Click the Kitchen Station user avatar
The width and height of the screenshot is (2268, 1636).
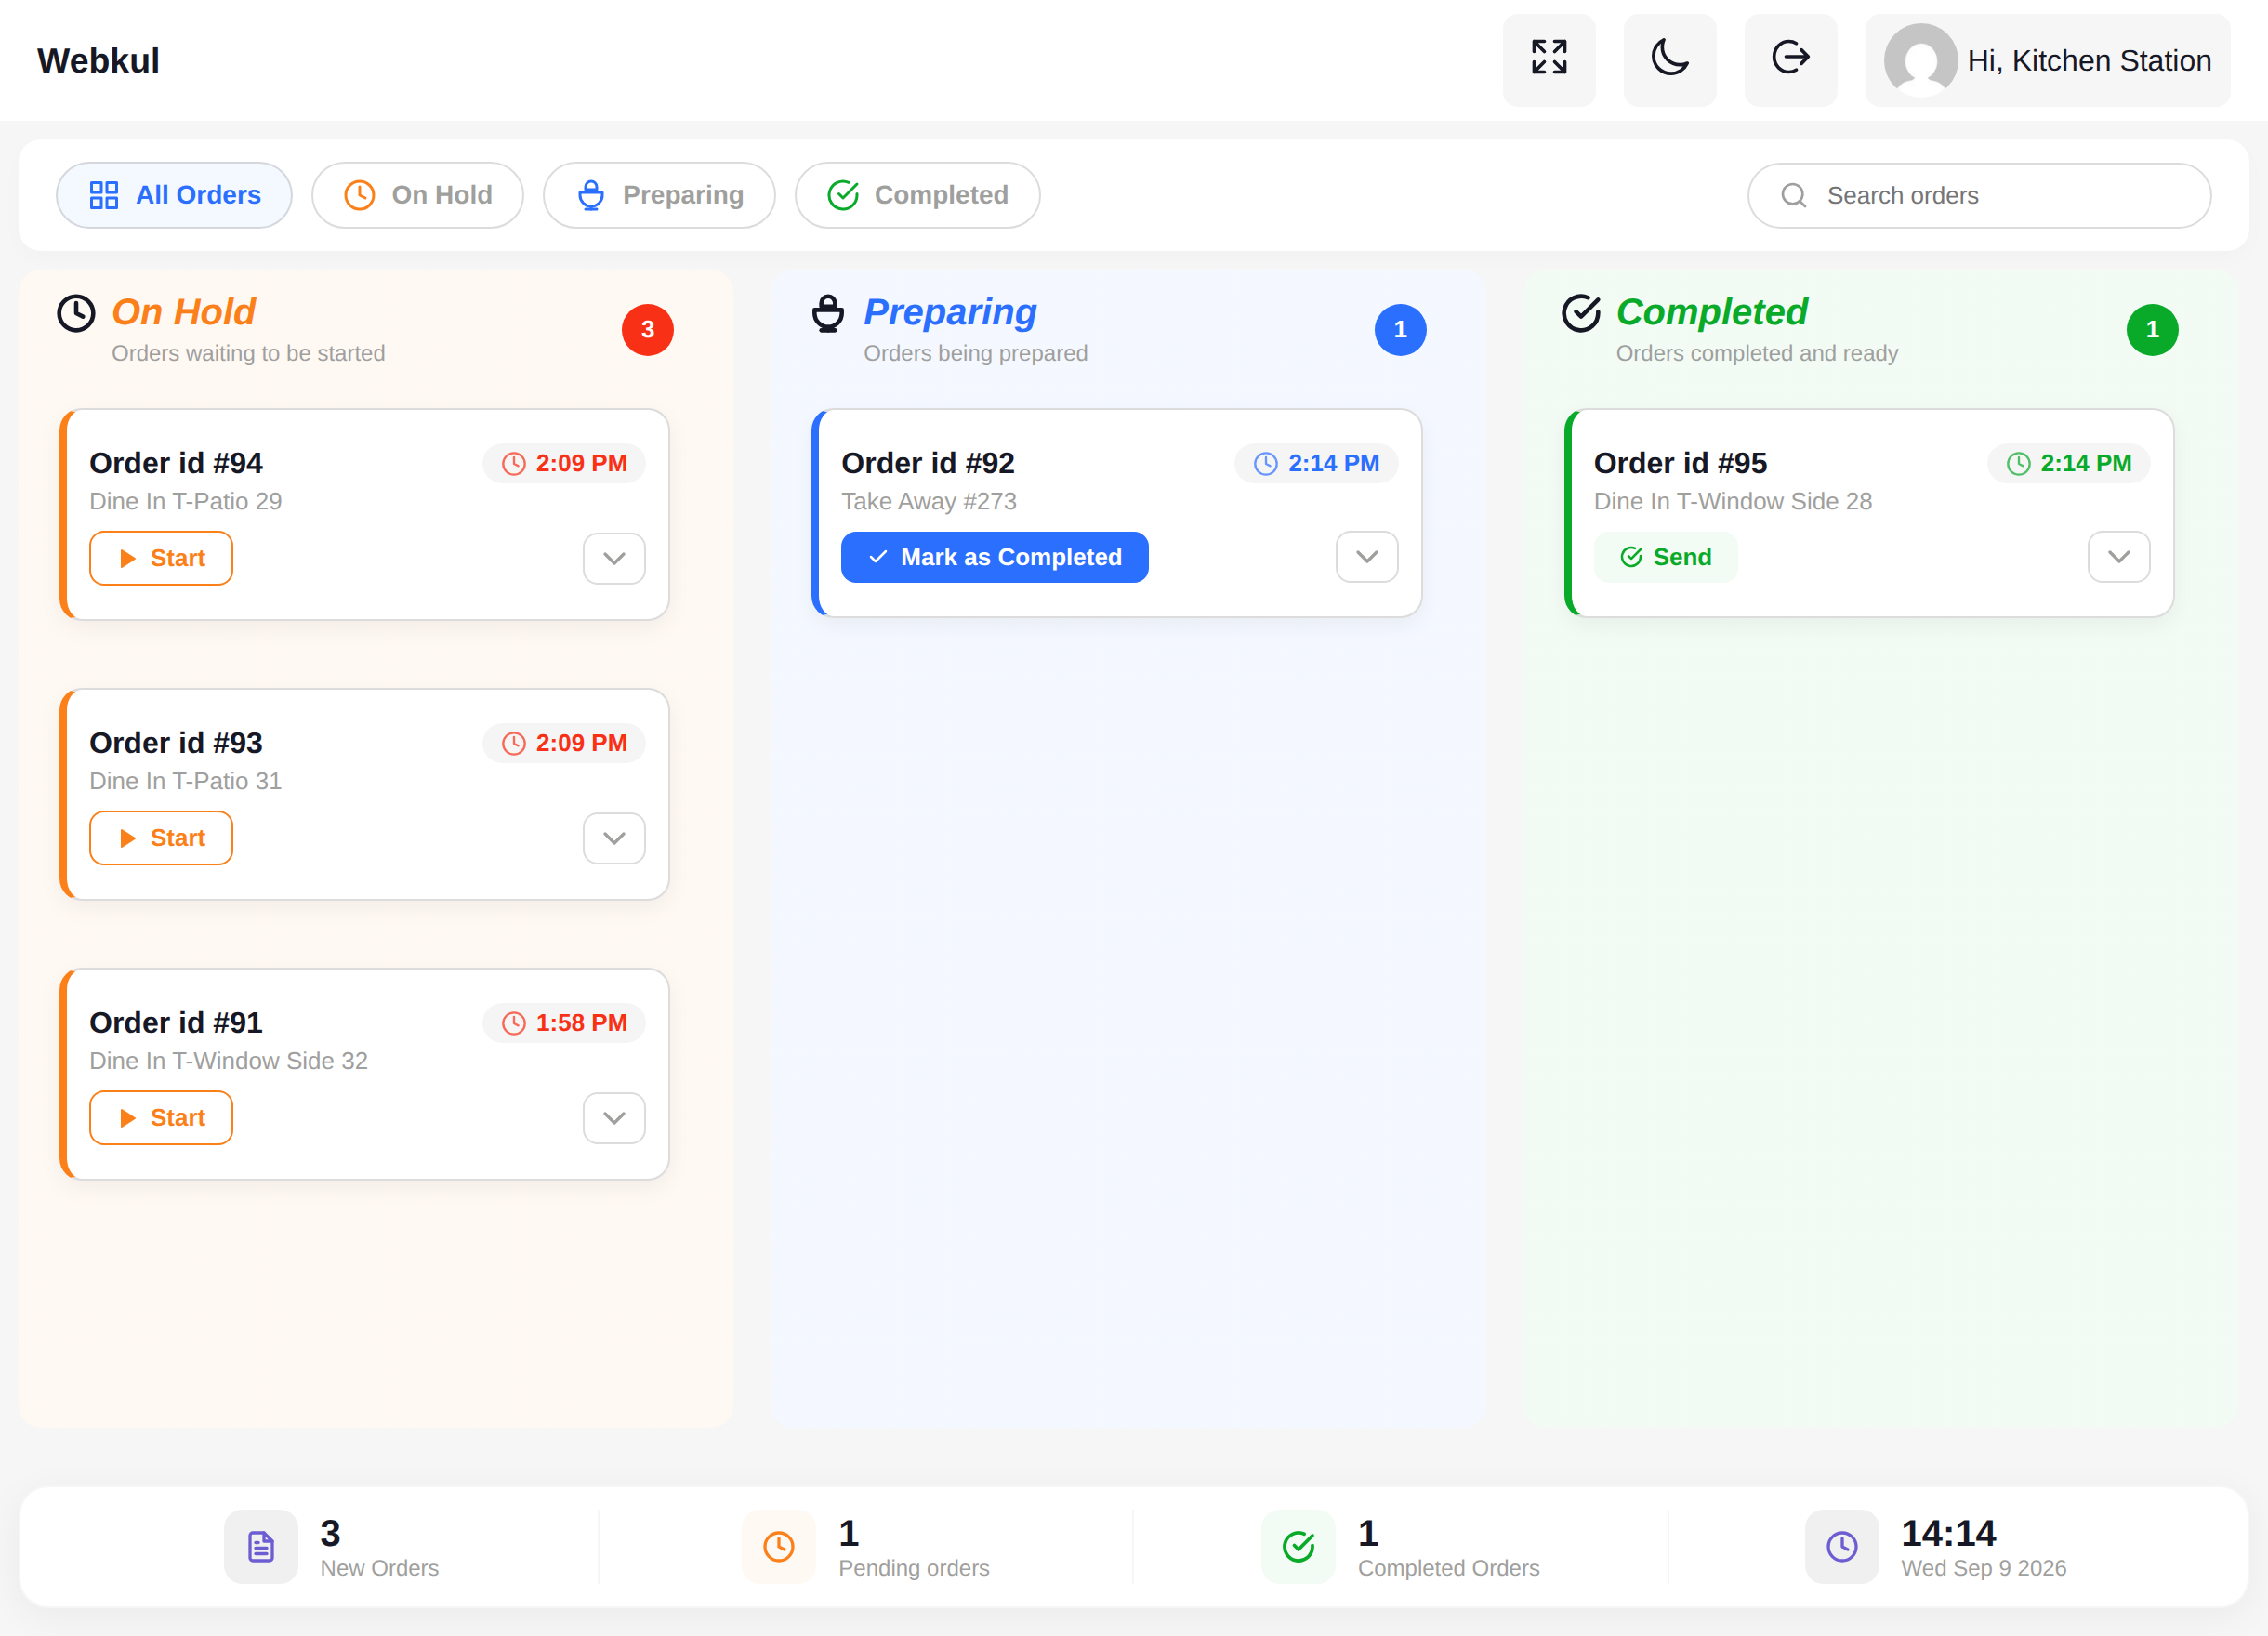pyautogui.click(x=1920, y=60)
